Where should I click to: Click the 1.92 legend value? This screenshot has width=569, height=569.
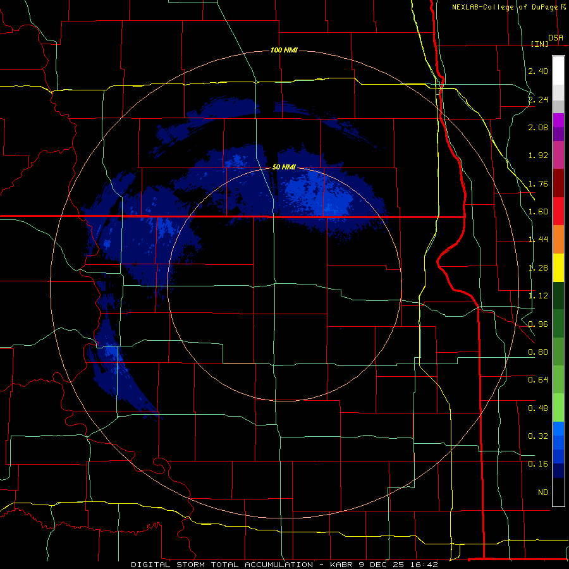[538, 156]
